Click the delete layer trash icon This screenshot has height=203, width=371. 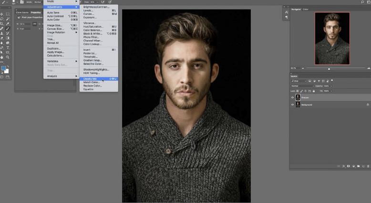(368, 166)
